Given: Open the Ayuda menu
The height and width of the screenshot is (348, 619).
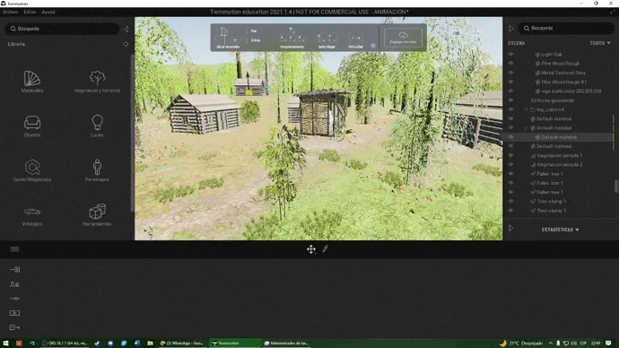Looking at the screenshot, I should (x=48, y=12).
